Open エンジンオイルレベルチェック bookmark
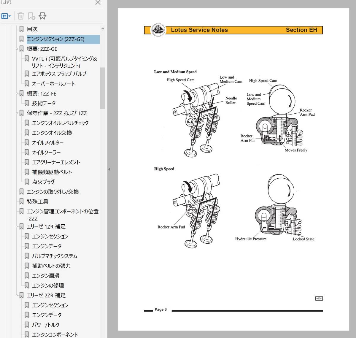The height and width of the screenshot is (338, 356). [60, 123]
